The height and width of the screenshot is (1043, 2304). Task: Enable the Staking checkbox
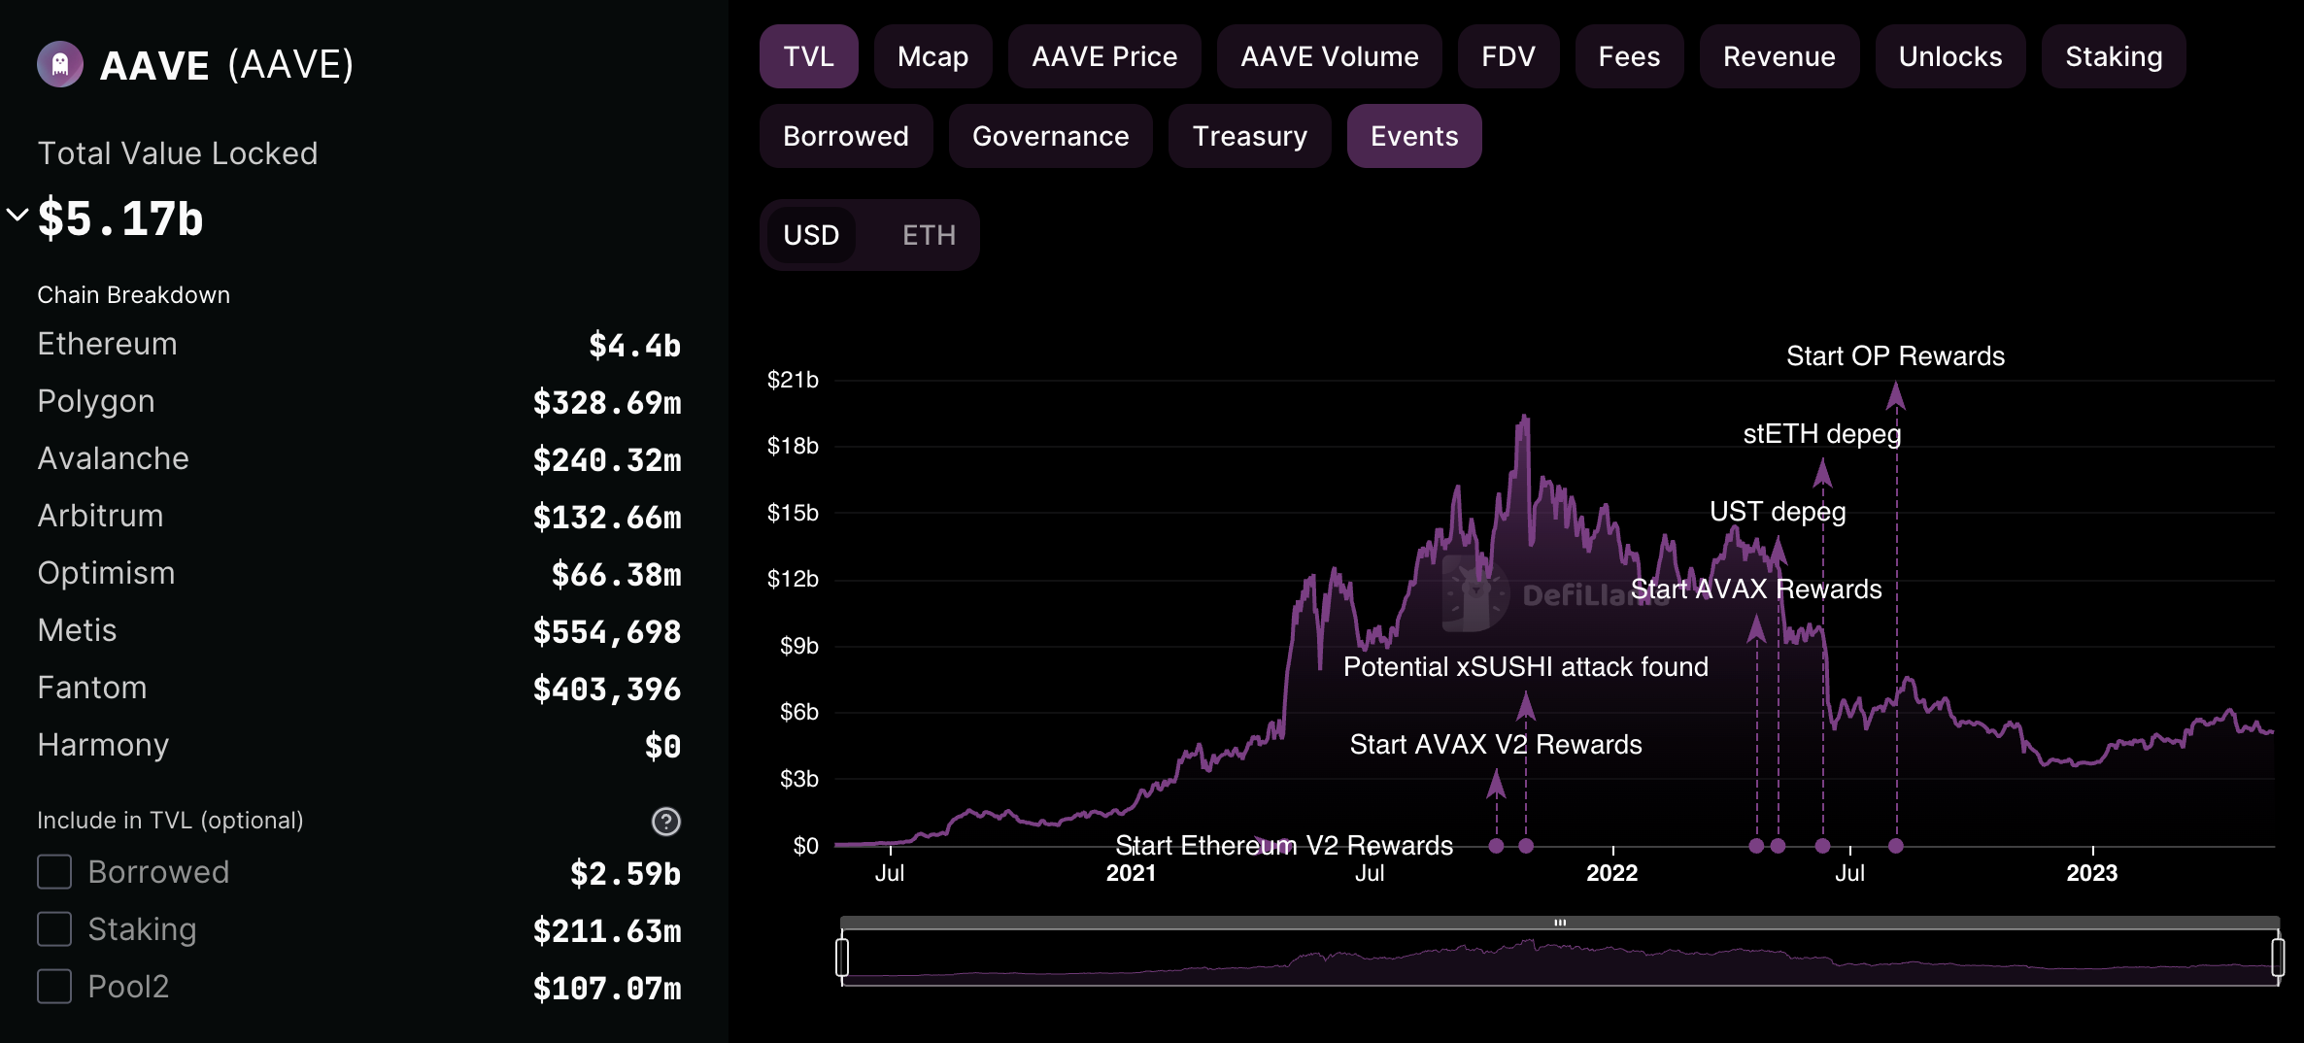(x=54, y=929)
